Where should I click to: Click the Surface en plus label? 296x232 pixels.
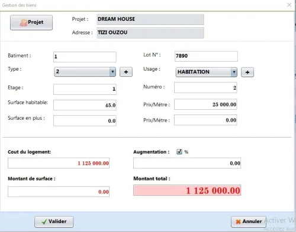(26, 118)
